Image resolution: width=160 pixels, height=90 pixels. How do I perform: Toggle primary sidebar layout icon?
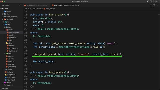(148, 2)
